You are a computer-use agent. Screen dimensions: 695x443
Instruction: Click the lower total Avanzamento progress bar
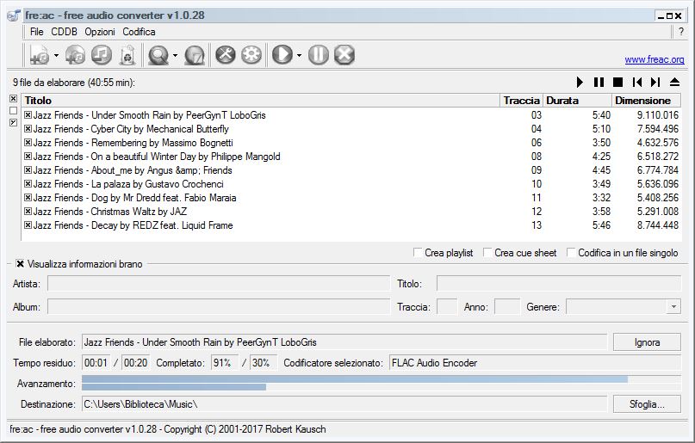tap(382, 387)
